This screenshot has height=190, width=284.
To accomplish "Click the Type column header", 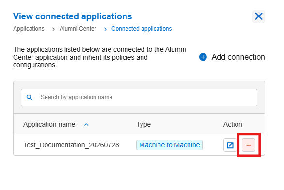I will click(x=143, y=124).
